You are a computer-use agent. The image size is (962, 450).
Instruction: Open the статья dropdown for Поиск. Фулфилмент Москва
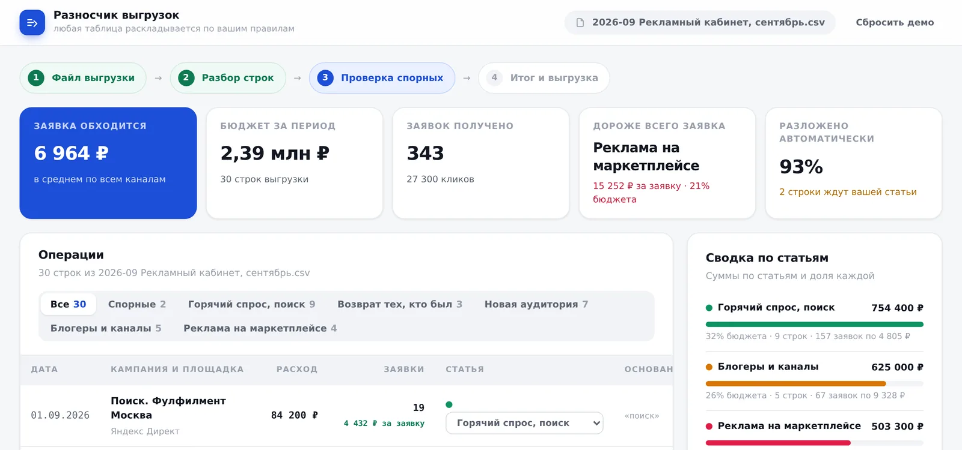tap(524, 423)
